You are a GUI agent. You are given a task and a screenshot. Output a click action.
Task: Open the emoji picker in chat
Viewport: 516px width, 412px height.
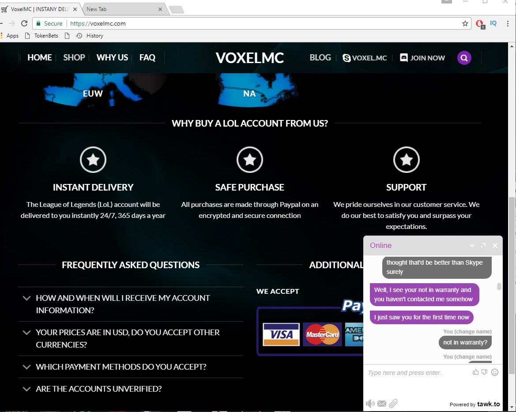point(495,372)
